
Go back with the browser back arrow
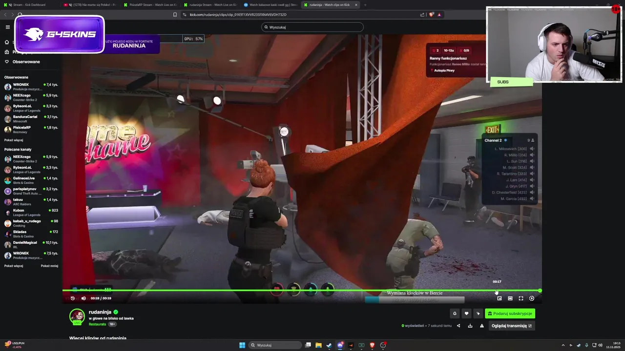click(x=5, y=15)
